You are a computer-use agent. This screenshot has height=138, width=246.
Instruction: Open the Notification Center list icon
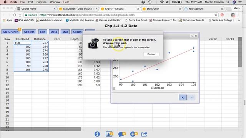(240, 2)
